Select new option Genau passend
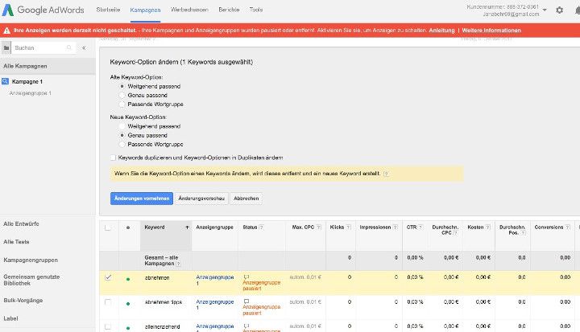 click(122, 135)
